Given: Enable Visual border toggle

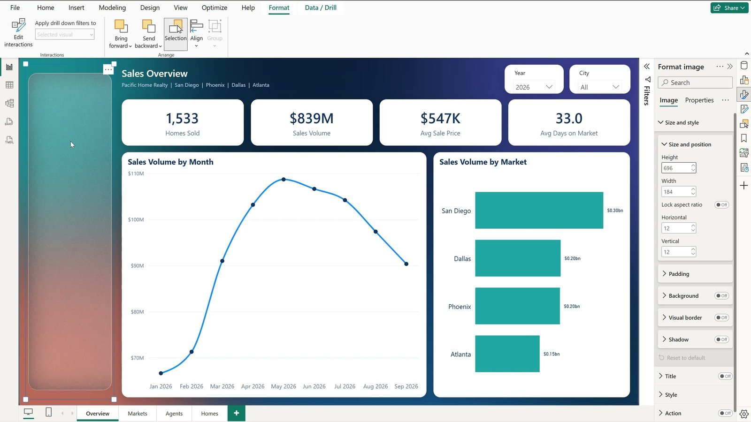Looking at the screenshot, I should pos(721,318).
